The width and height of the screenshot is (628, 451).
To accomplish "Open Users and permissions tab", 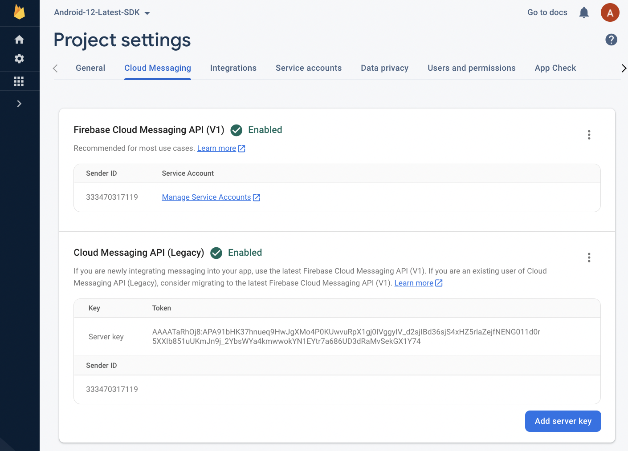I will pos(472,68).
